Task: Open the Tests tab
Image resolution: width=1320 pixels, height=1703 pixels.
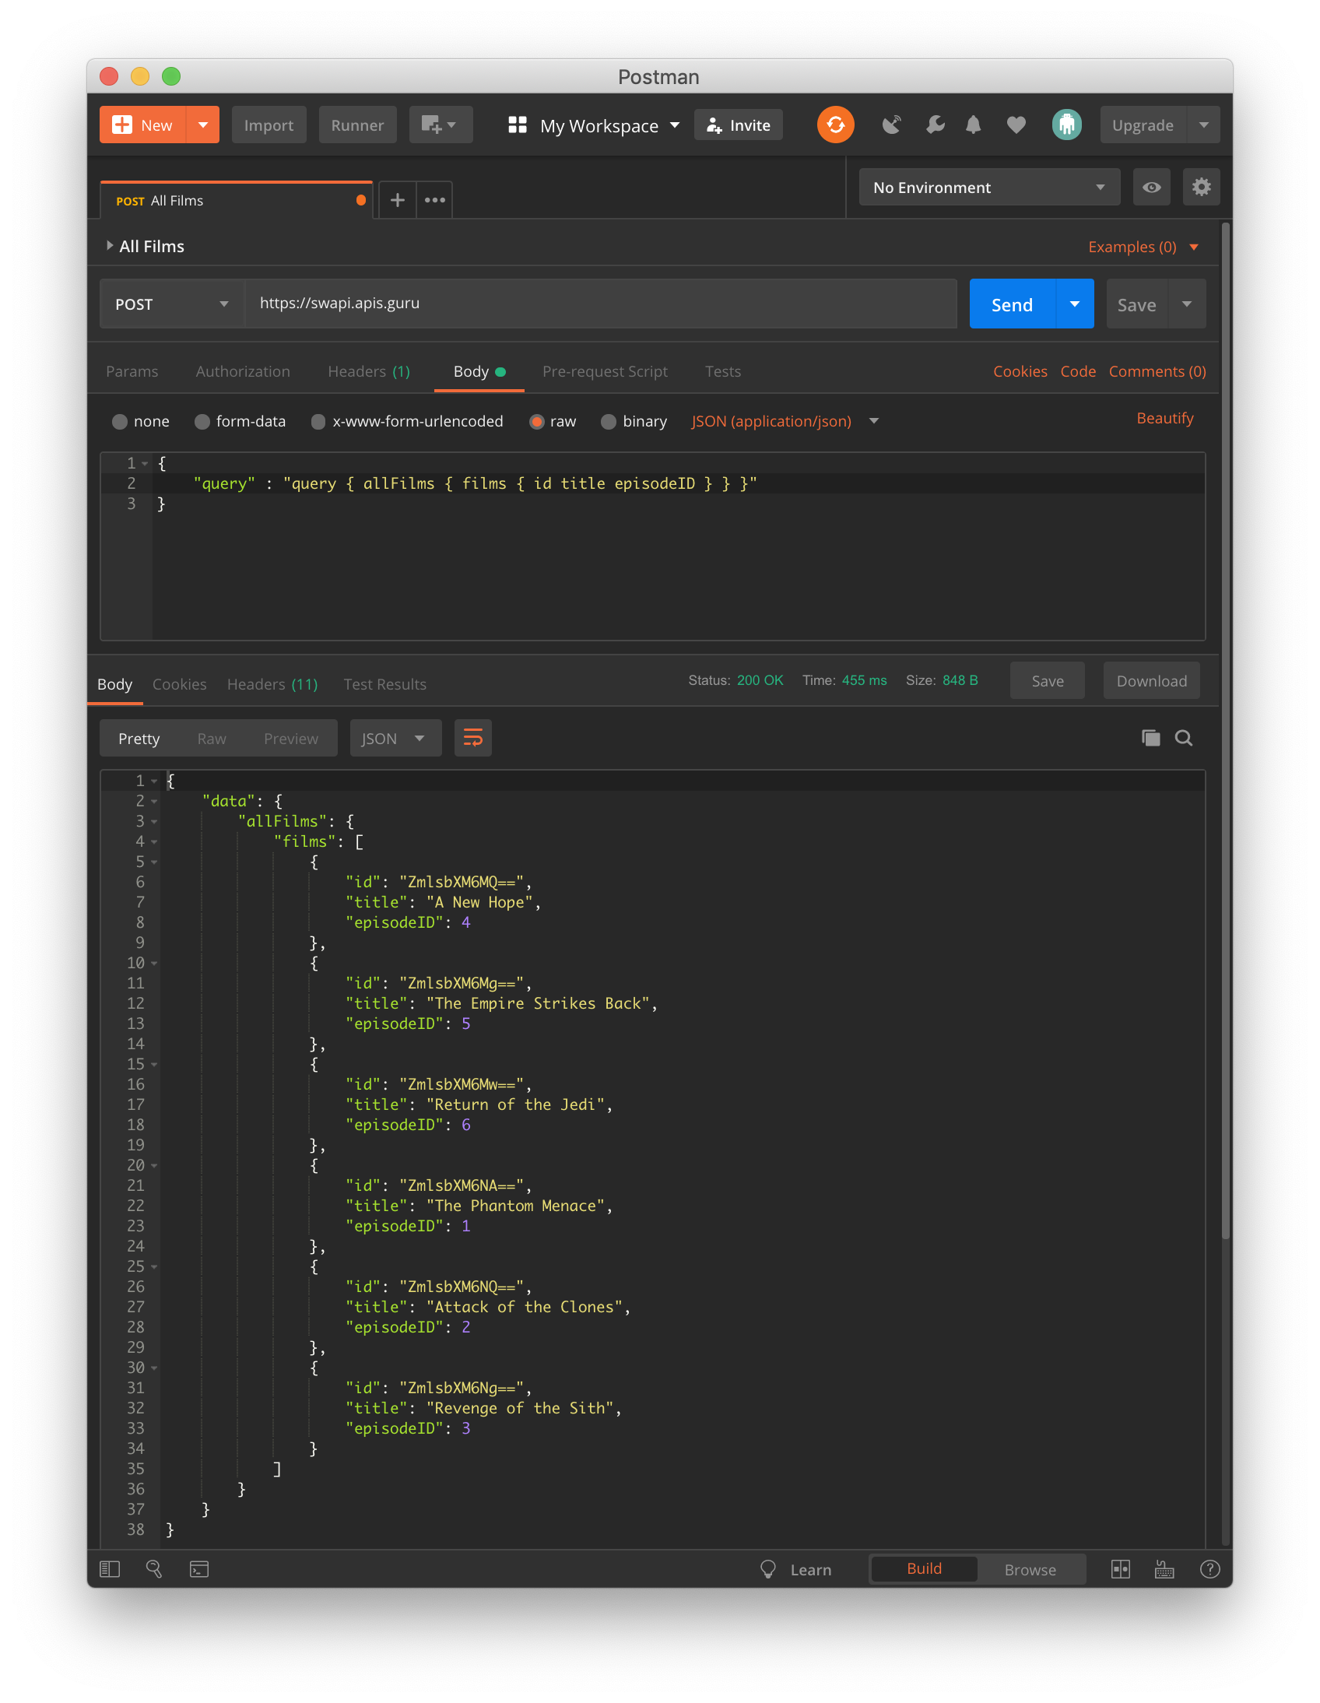Action: [x=723, y=371]
